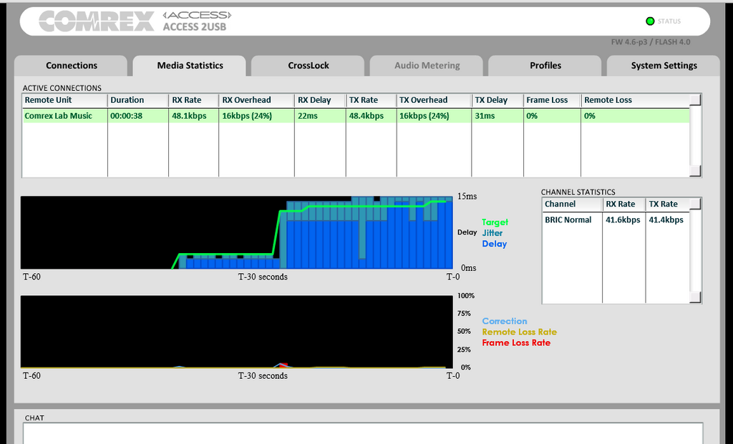Screen dimensions: 733x444
Task: Open the Audio Metering tab
Action: point(427,66)
